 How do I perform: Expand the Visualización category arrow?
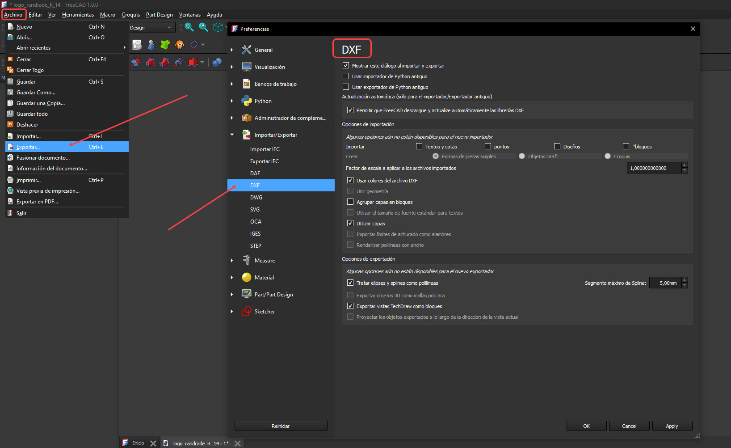pos(232,67)
